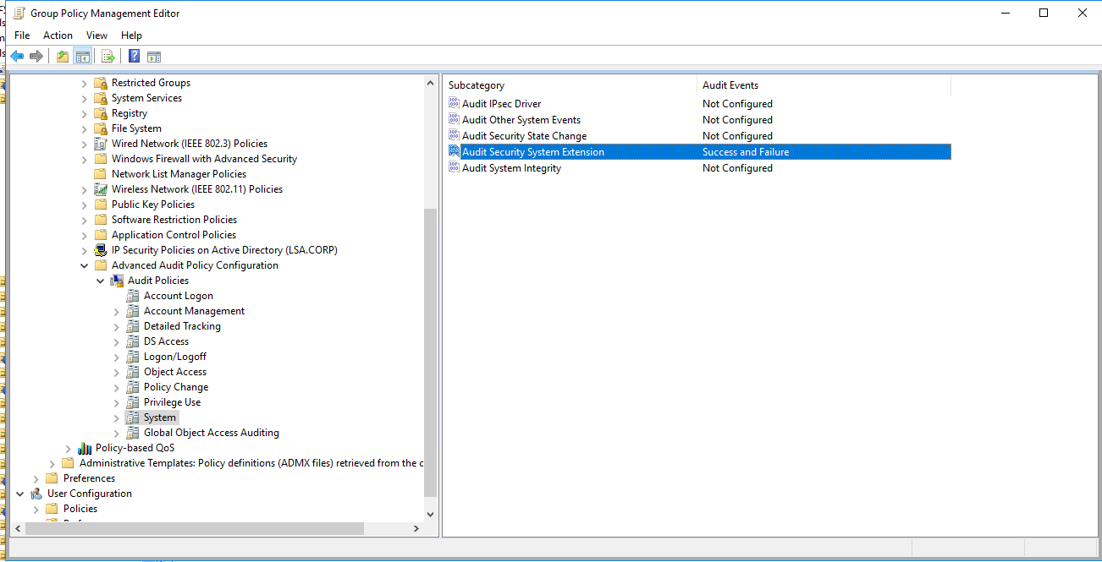Open Help via the question mark icon
The image size is (1102, 562).
[x=134, y=57]
